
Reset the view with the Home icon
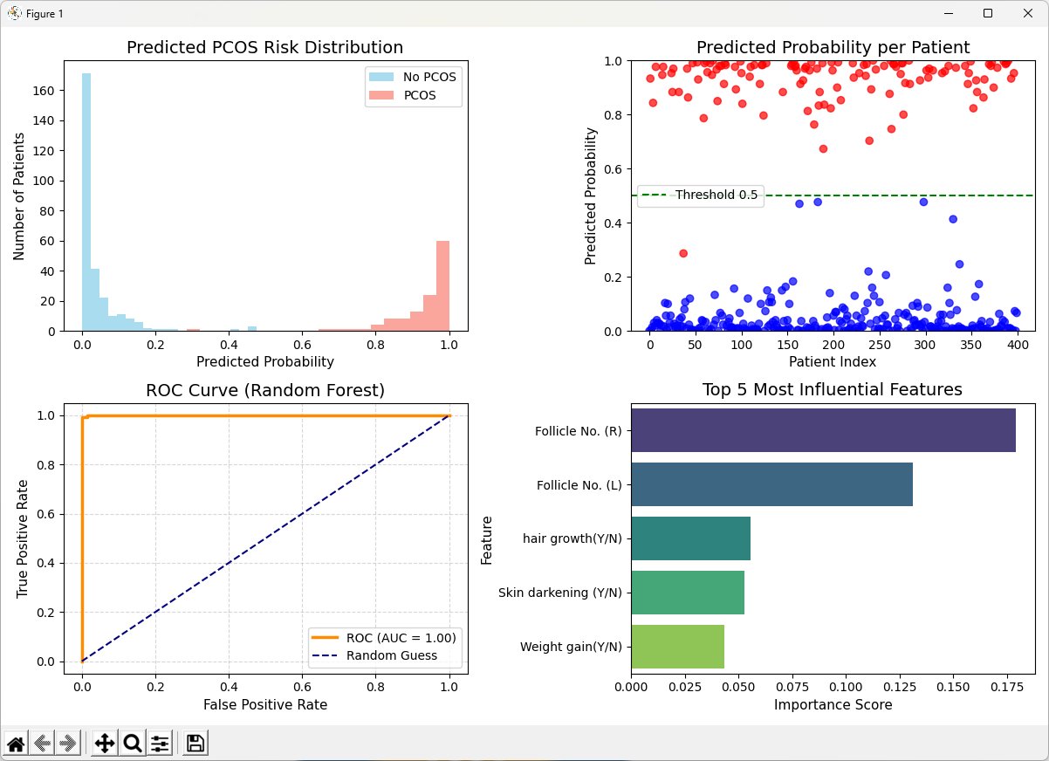click(x=16, y=744)
